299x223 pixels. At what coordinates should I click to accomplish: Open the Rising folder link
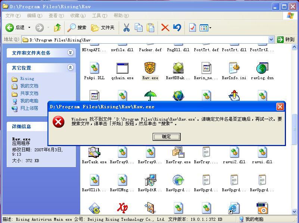tap(27, 78)
